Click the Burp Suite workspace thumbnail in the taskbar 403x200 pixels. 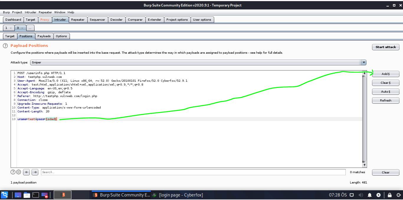(63, 195)
